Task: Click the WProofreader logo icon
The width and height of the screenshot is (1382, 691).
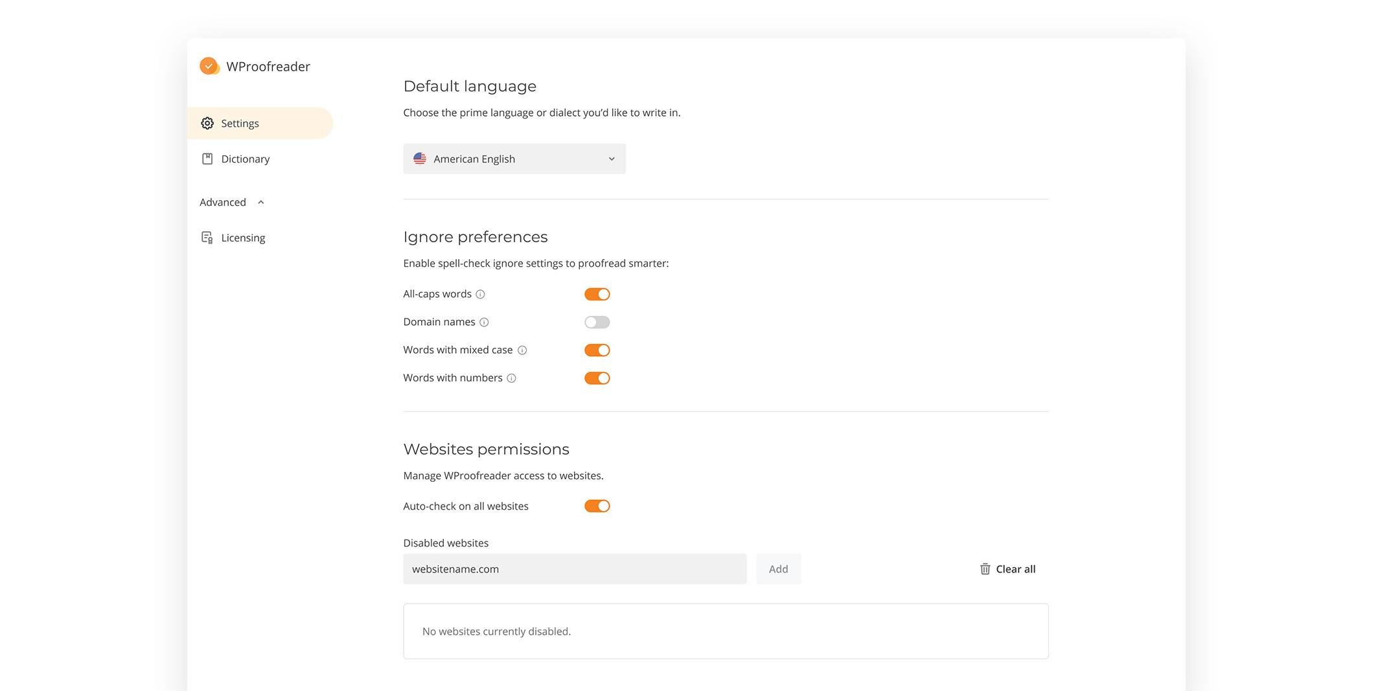Action: click(x=209, y=66)
